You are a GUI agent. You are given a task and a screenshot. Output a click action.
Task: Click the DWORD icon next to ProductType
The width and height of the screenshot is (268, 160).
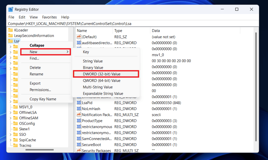[79, 121]
